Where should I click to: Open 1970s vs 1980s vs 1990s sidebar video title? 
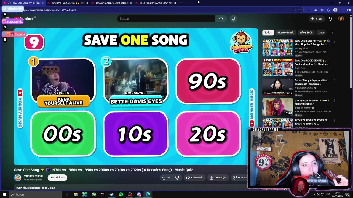[x=311, y=122]
